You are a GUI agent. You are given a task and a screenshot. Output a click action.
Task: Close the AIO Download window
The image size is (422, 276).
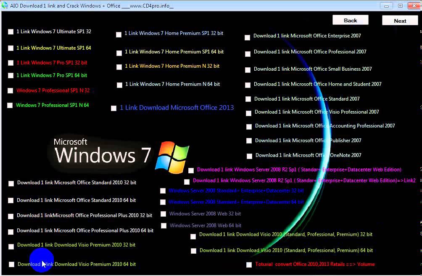414,5
